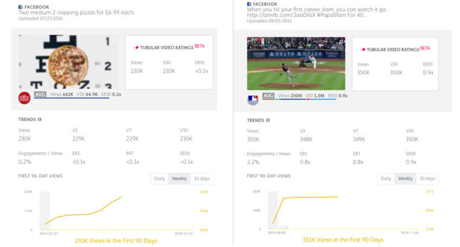460x247 pixels.
Task: Set the right chart to Daily view
Action: (386, 179)
